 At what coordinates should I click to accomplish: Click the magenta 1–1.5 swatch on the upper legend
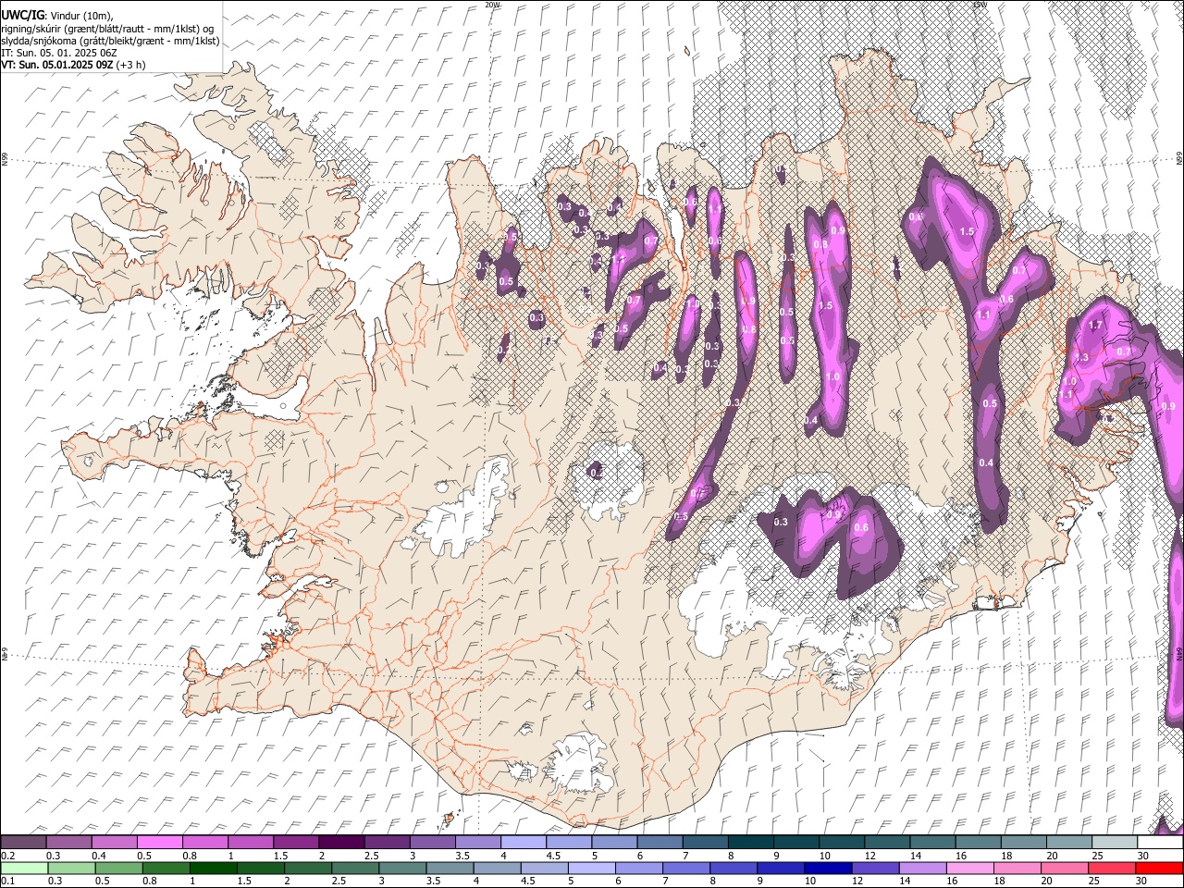251,843
